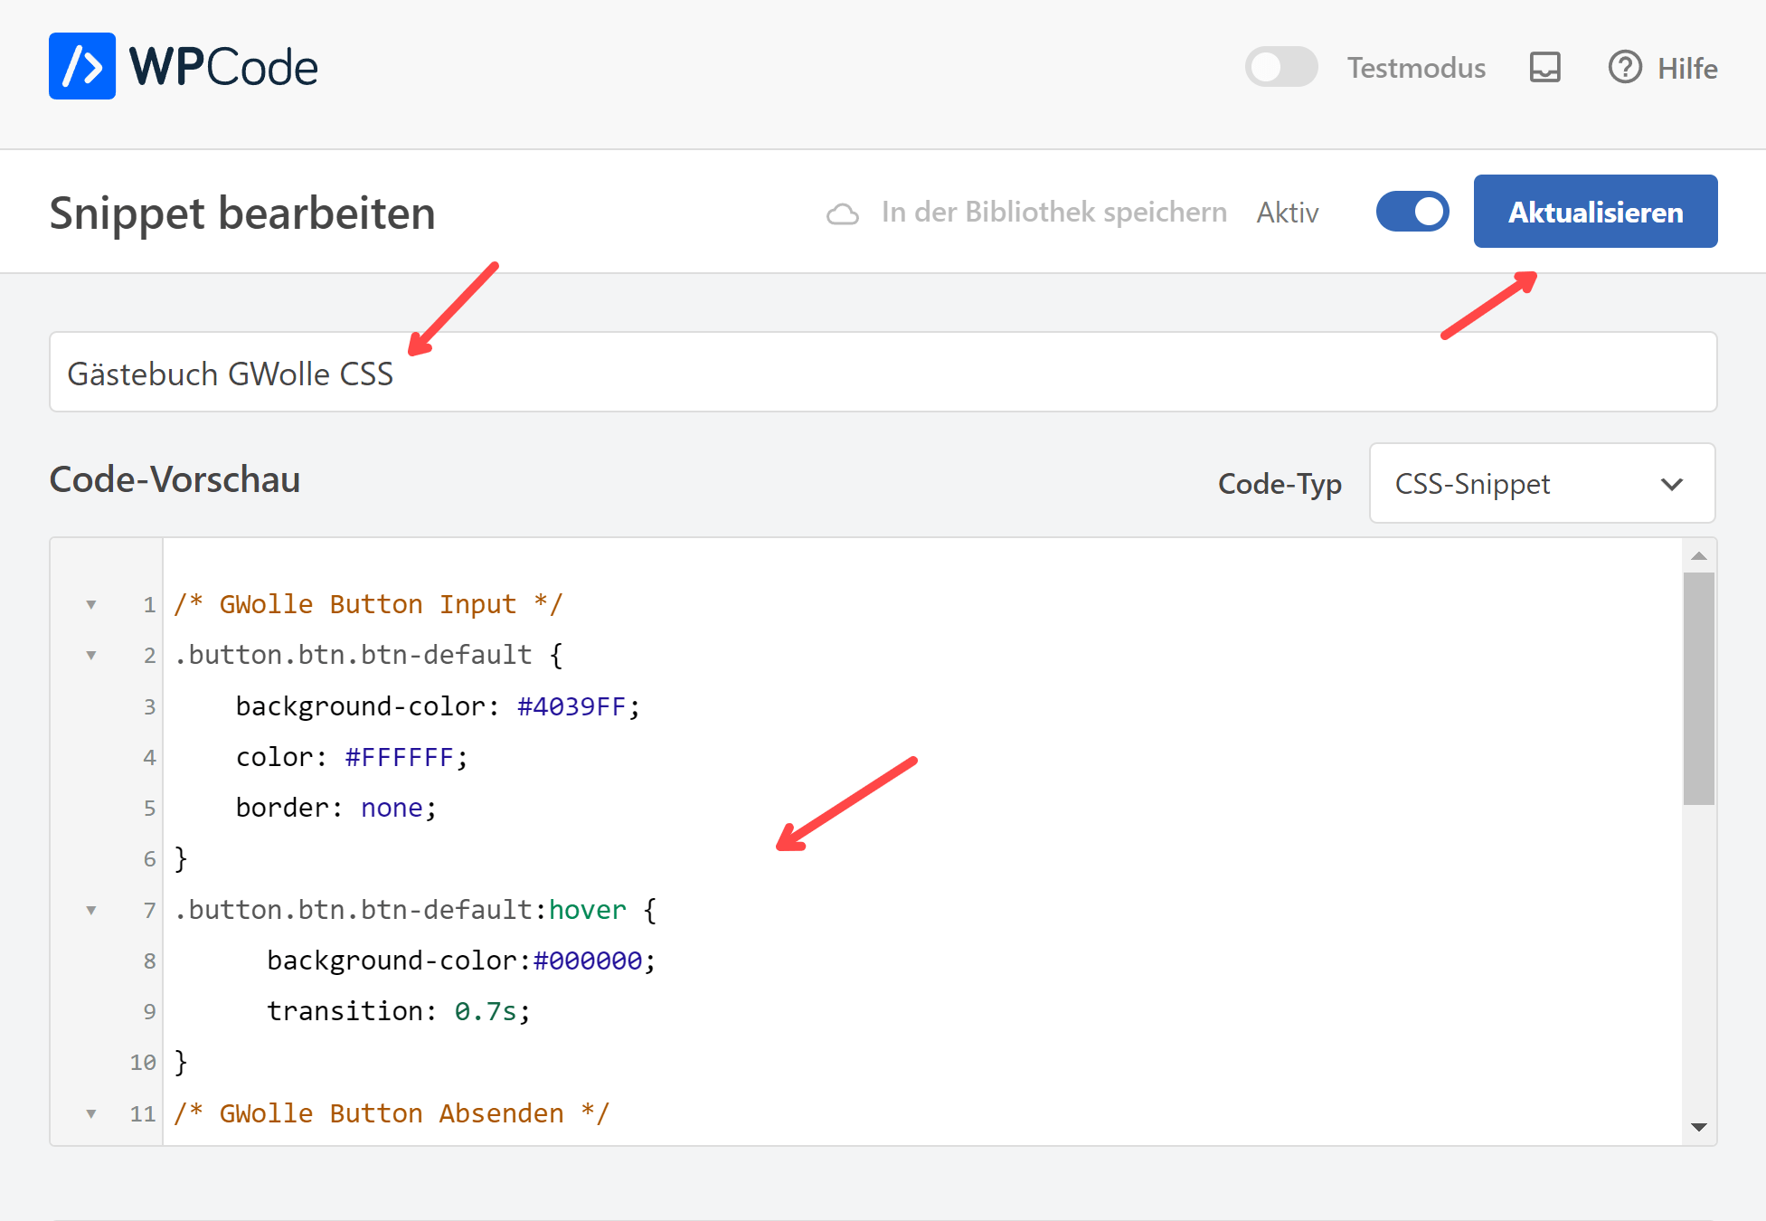Fold the hover rule at line 7
The height and width of the screenshot is (1221, 1766).
point(91,910)
